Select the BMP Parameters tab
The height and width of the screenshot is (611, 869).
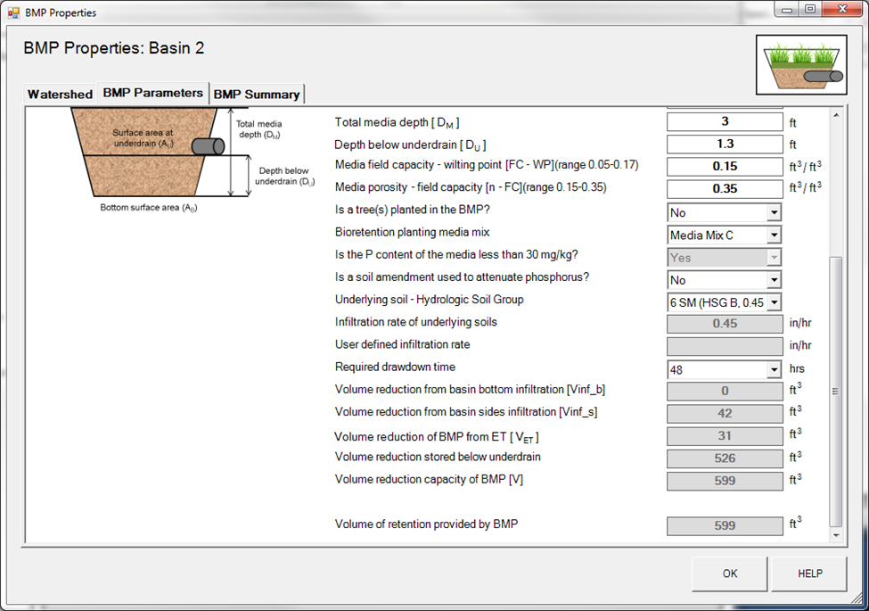tap(152, 93)
